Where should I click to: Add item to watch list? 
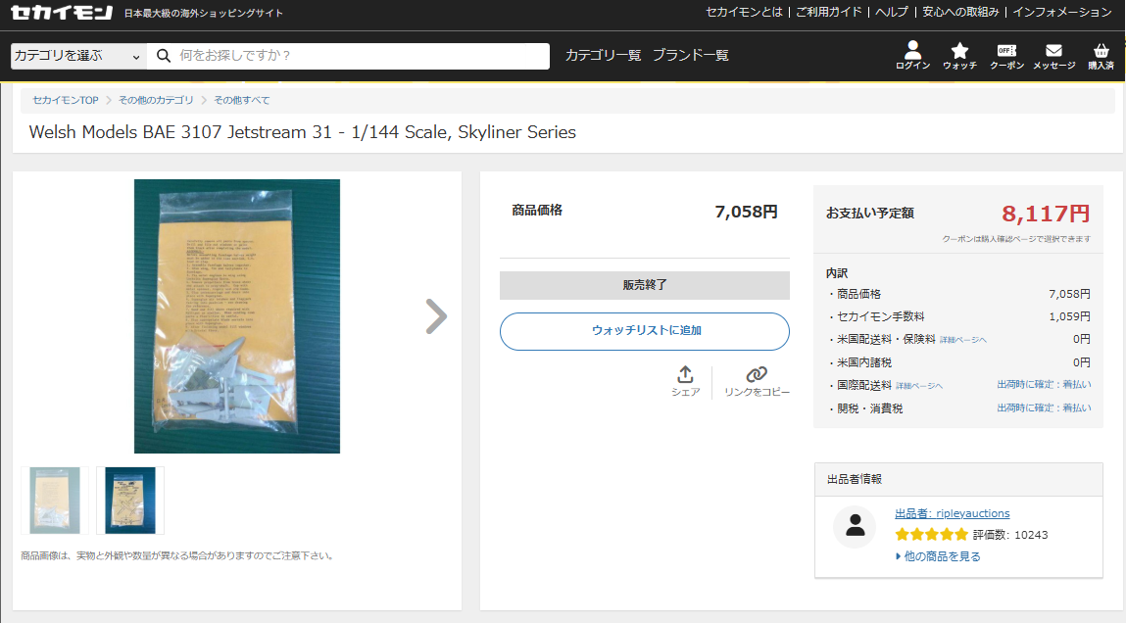(x=644, y=331)
